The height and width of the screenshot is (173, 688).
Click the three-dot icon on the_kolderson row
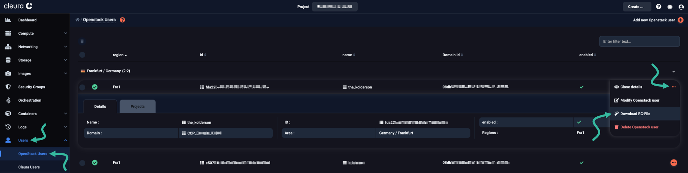point(674,87)
